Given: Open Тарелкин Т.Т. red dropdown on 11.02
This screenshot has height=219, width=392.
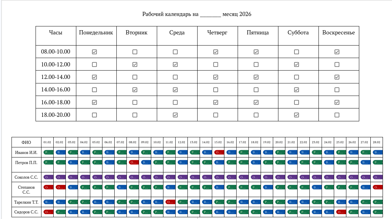Looking at the screenshot, I should [170, 202].
